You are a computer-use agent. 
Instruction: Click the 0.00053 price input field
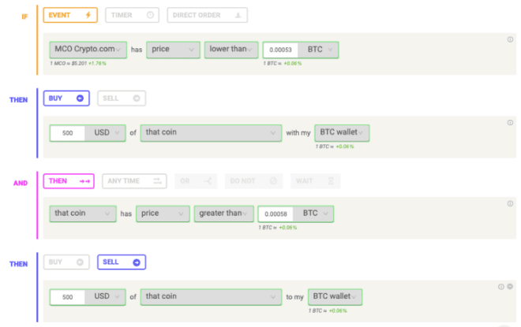[x=279, y=50]
